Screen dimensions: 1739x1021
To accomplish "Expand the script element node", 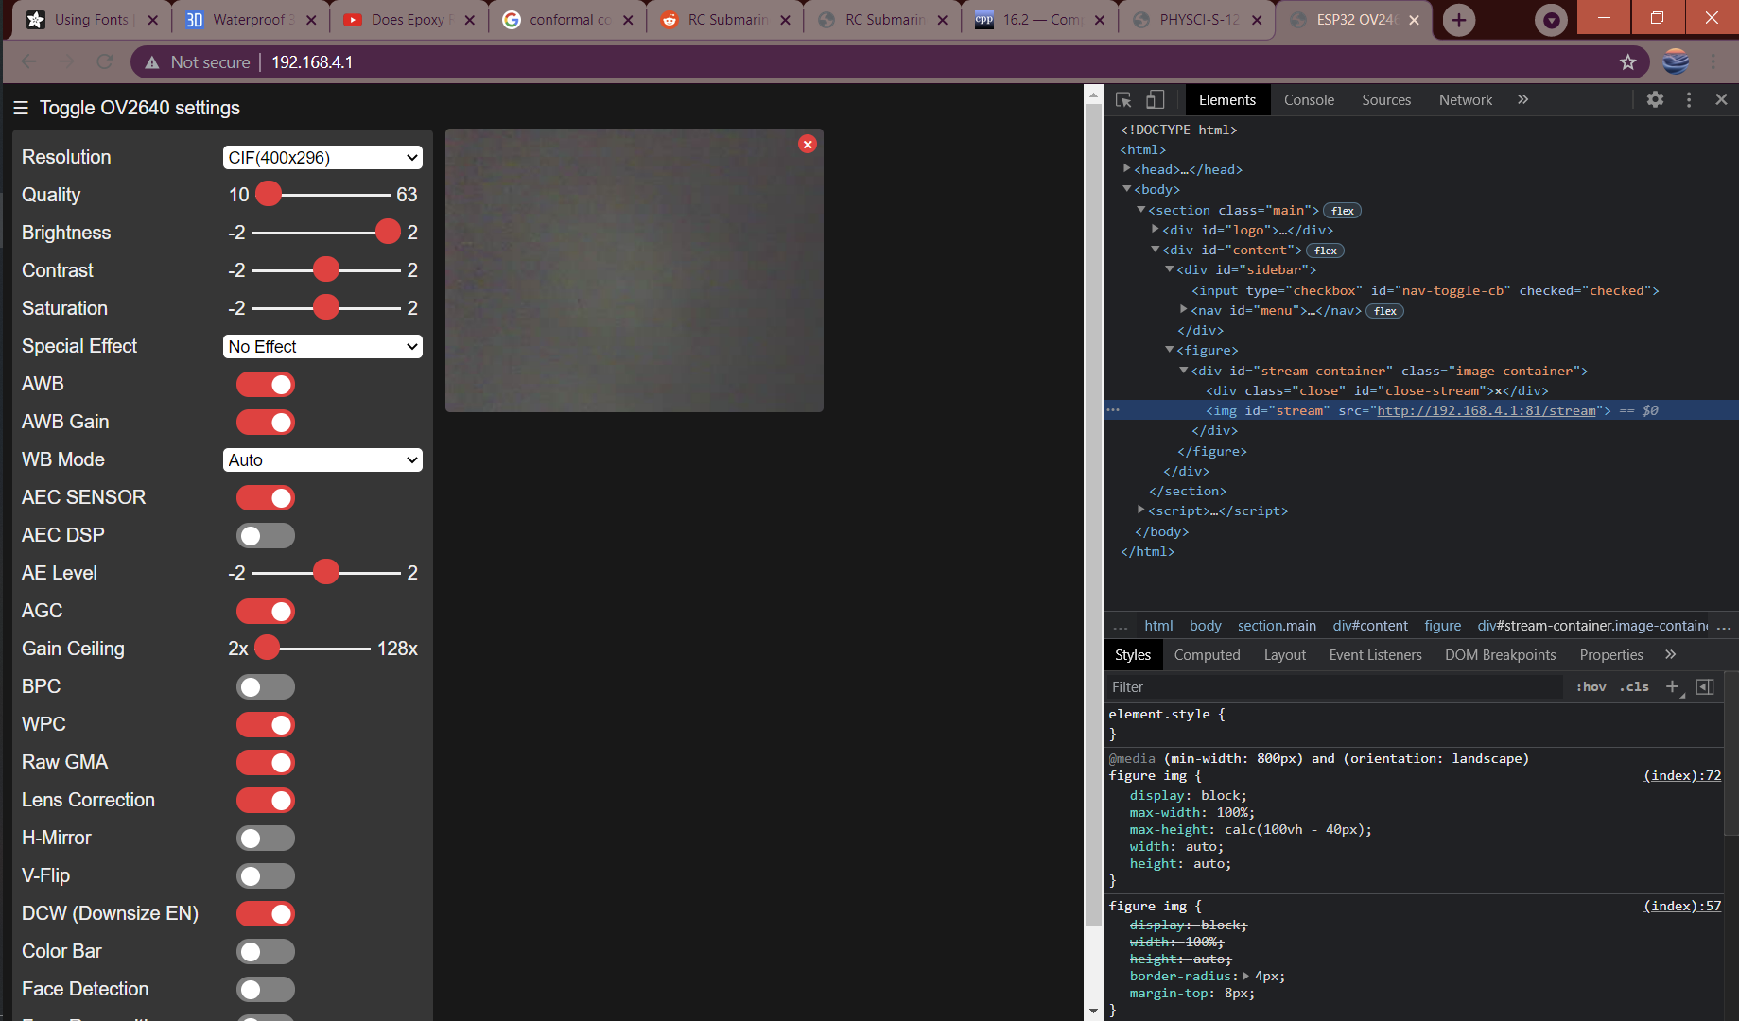I will pos(1141,510).
